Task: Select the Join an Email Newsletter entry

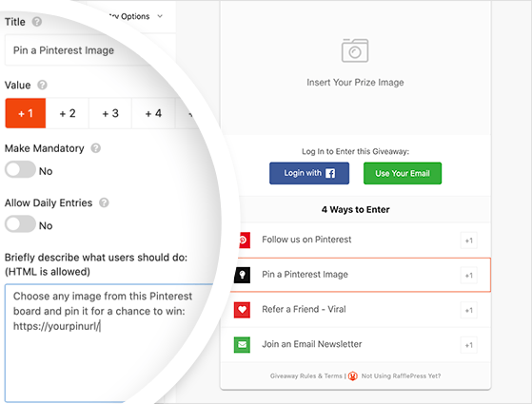Action: click(356, 345)
